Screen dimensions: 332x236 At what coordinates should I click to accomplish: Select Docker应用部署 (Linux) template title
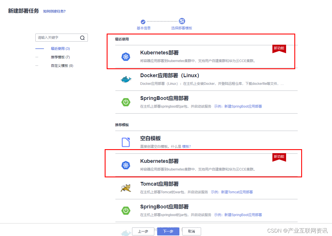point(170,75)
